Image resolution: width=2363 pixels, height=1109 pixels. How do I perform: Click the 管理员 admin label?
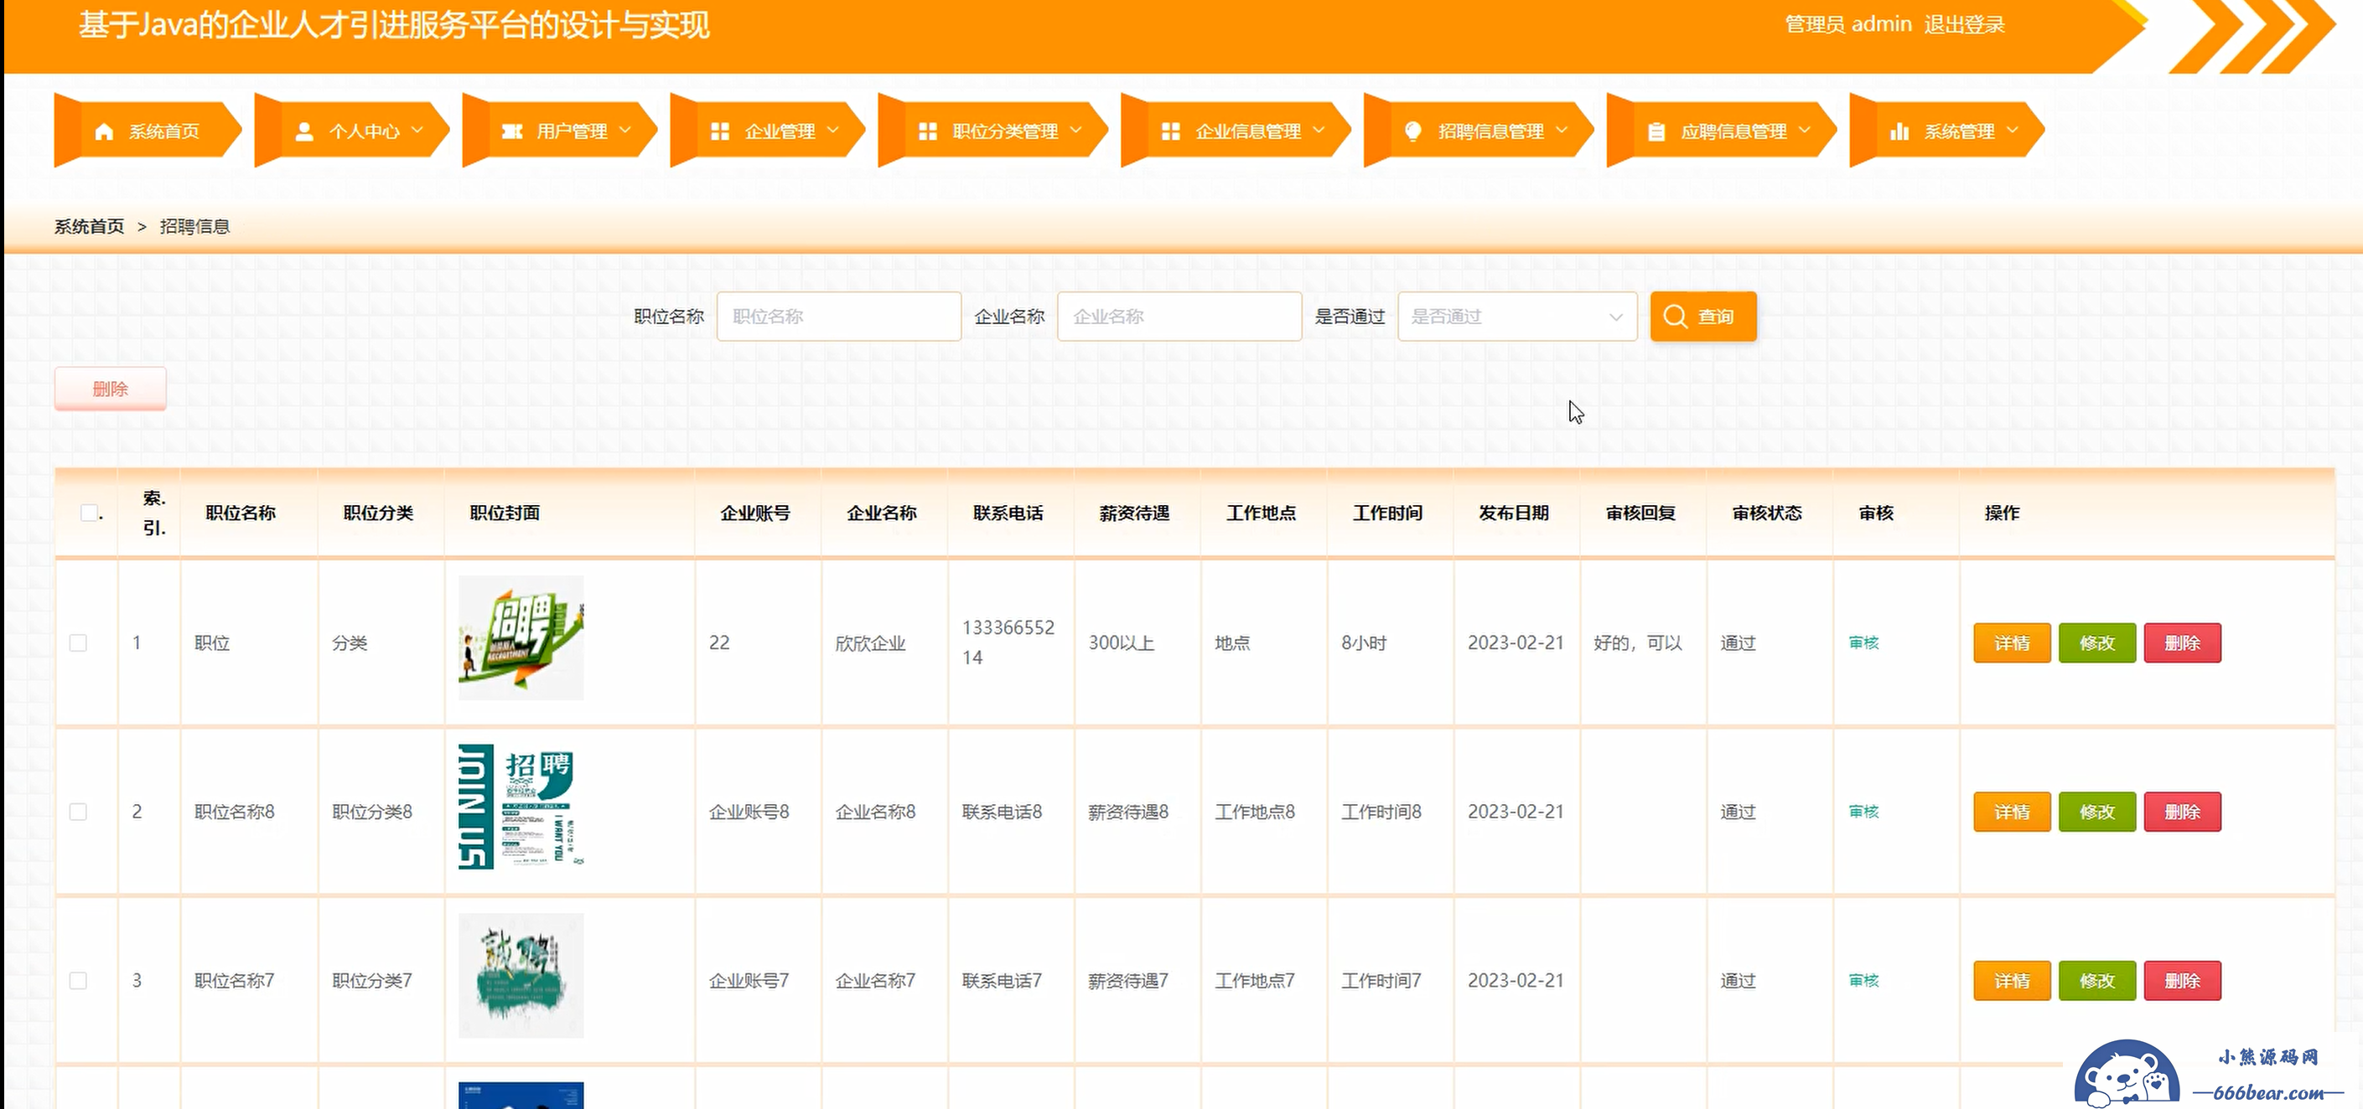pyautogui.click(x=1848, y=25)
